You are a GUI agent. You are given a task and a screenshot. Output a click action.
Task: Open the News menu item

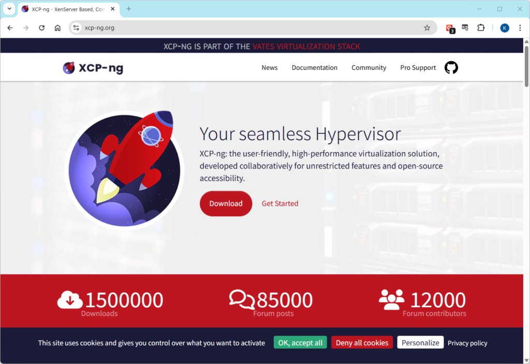(269, 68)
